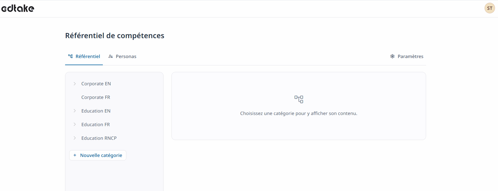Expand the Education RNCP category chevron

[x=75, y=138]
